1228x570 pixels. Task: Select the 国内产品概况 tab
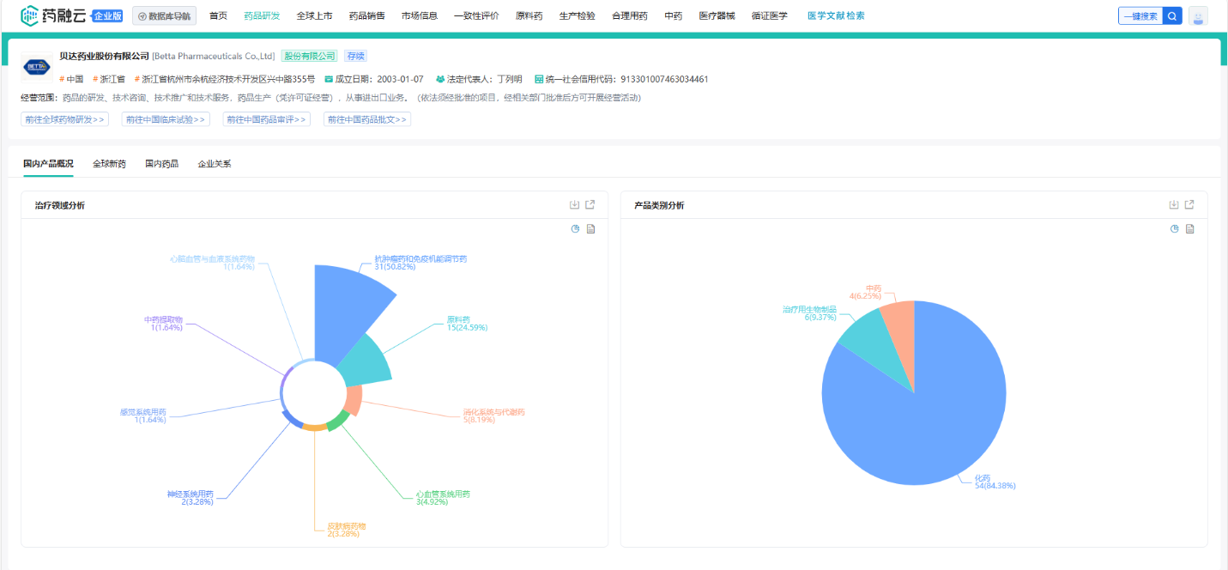(48, 163)
